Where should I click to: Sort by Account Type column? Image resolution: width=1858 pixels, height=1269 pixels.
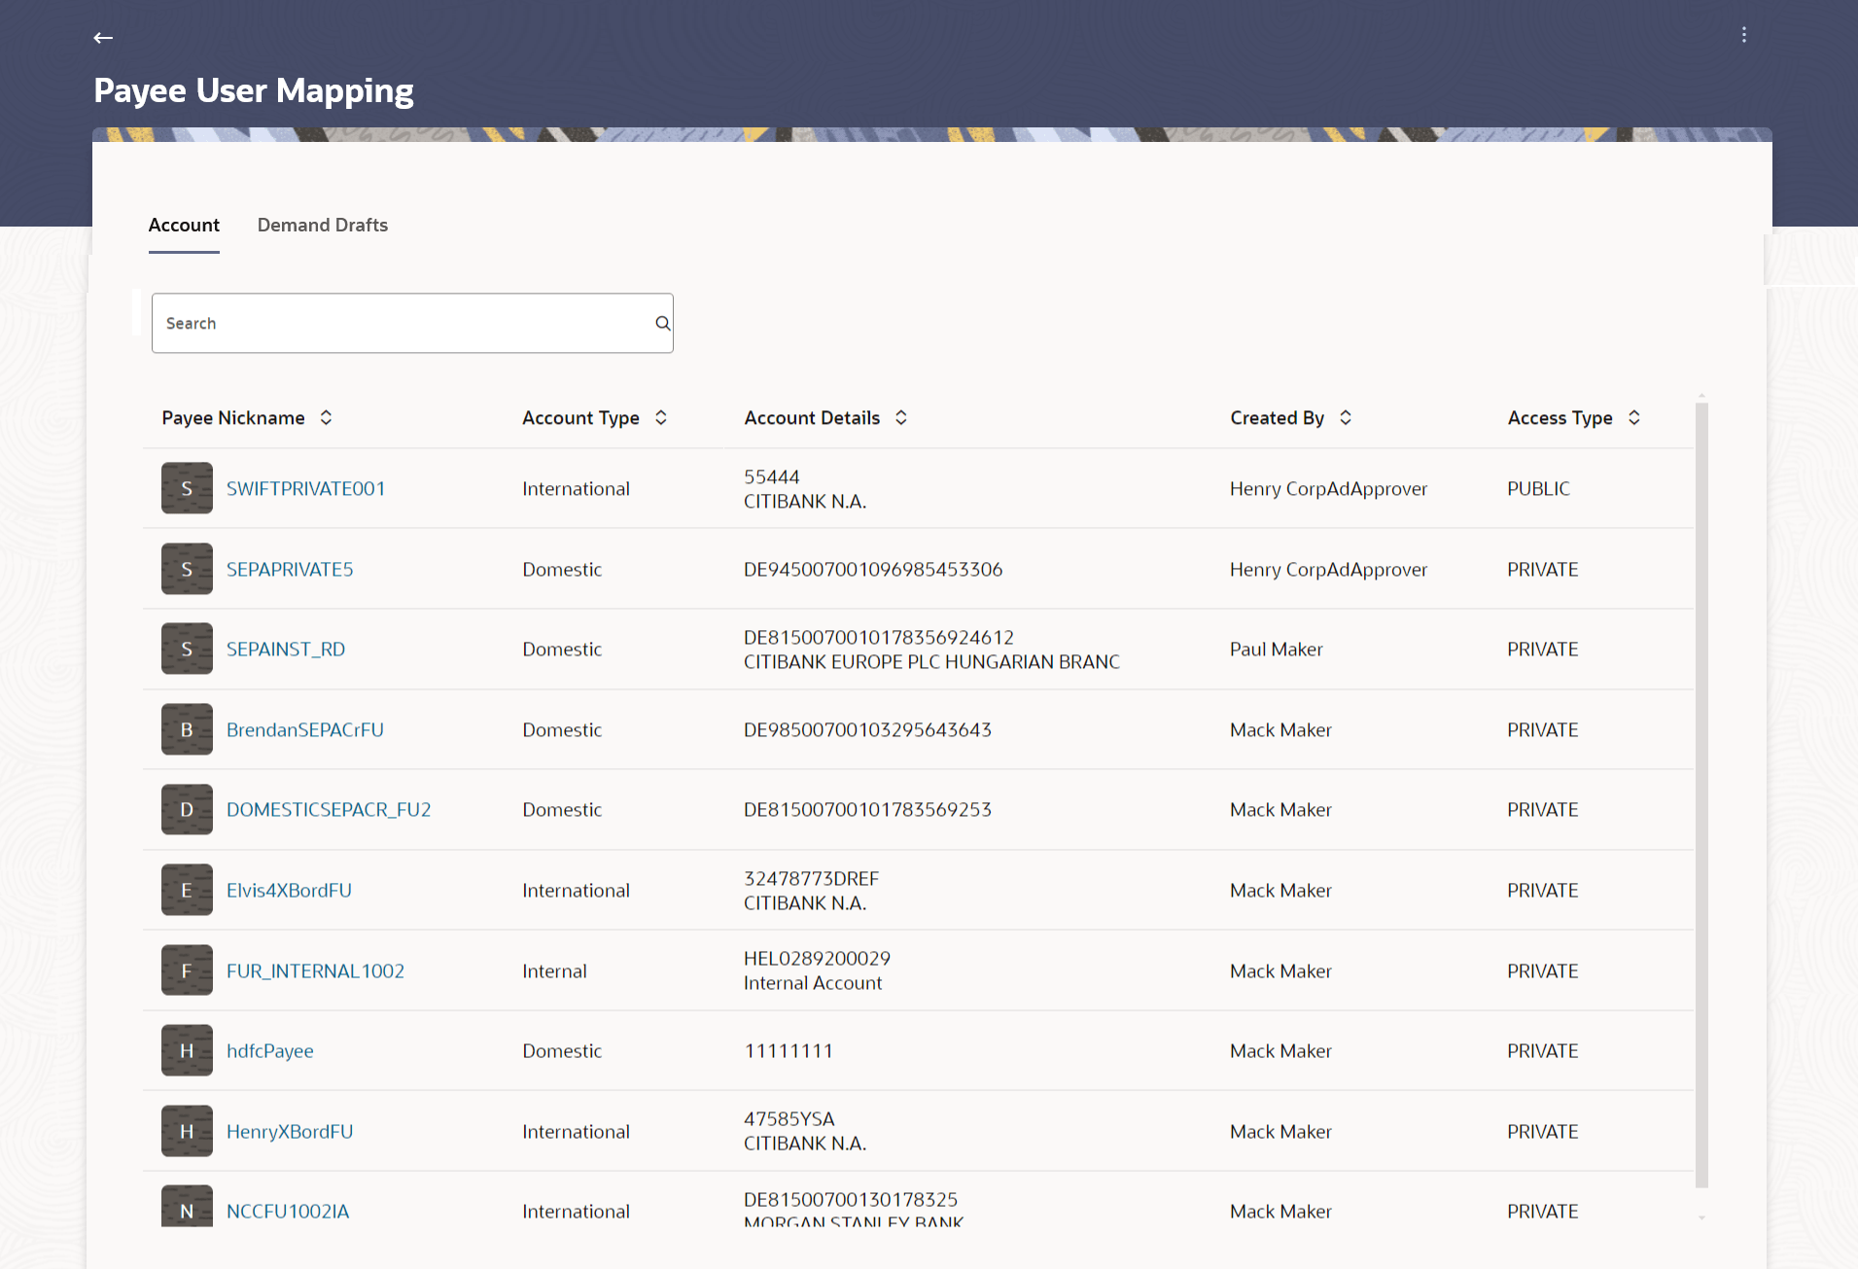click(661, 417)
